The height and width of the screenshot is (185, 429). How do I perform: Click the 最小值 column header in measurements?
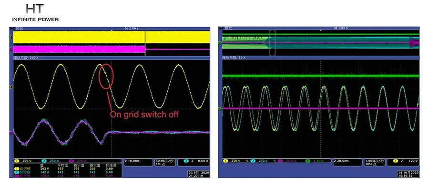pos(79,166)
